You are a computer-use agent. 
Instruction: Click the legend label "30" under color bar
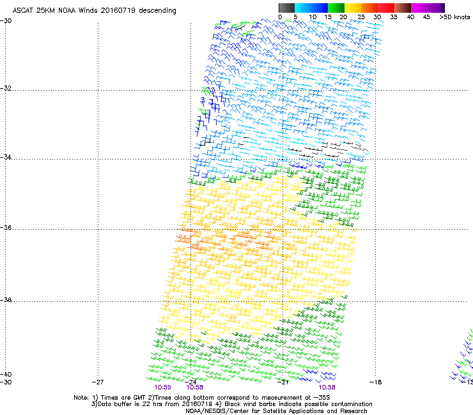[377, 17]
